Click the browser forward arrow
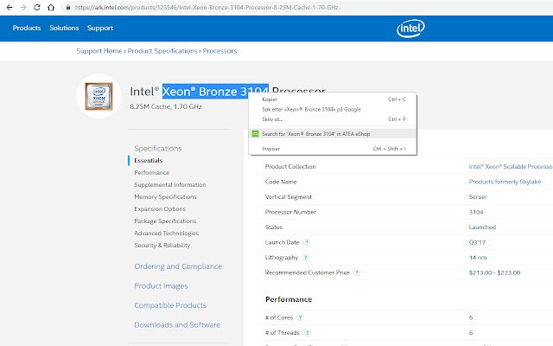Image resolution: width=553 pixels, height=346 pixels. pyautogui.click(x=23, y=8)
